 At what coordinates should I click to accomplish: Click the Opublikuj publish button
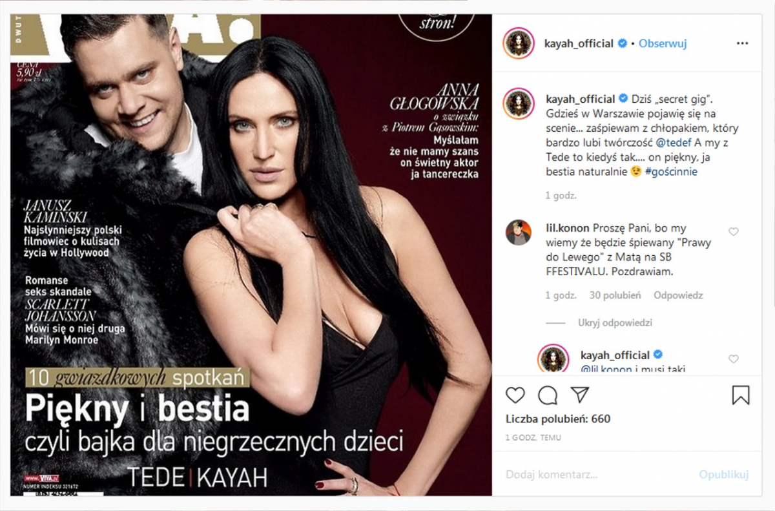723,474
